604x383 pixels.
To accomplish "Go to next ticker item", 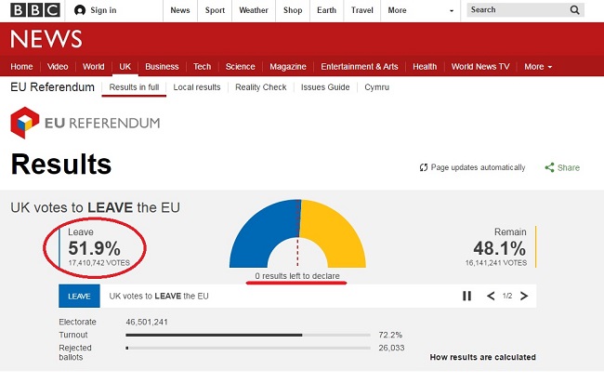I will click(x=524, y=296).
